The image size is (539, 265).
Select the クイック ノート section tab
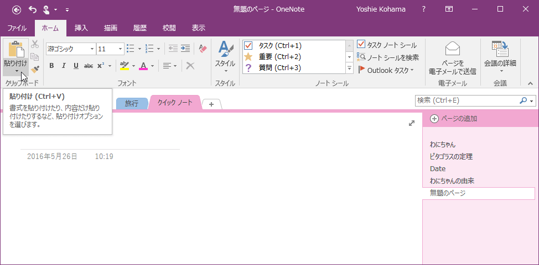175,102
